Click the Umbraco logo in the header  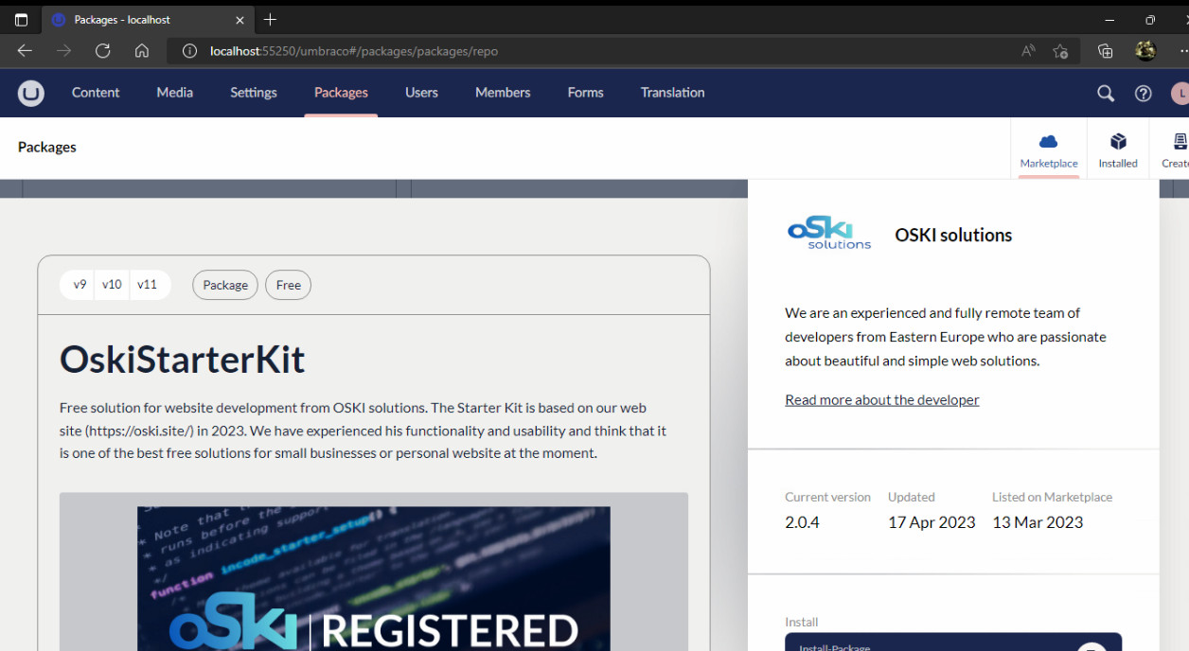click(31, 93)
